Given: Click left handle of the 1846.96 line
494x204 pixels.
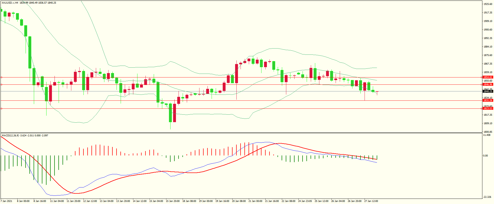Looking at the screenshot, I should coord(1,84).
